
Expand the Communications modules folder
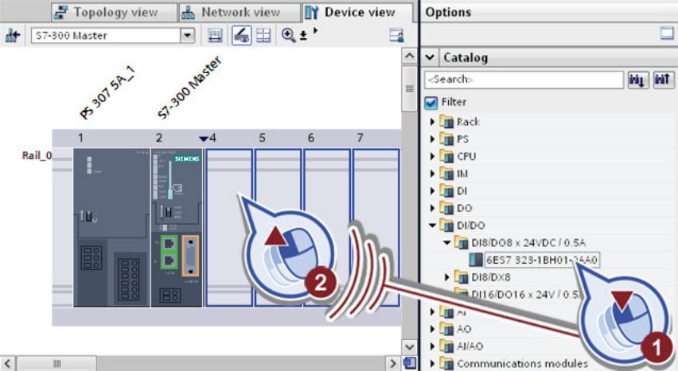click(x=432, y=363)
